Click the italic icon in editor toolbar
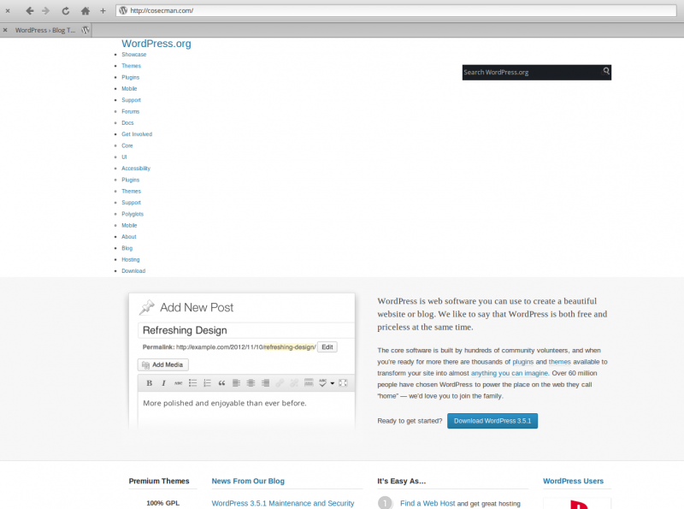This screenshot has width=684, height=509. [164, 382]
